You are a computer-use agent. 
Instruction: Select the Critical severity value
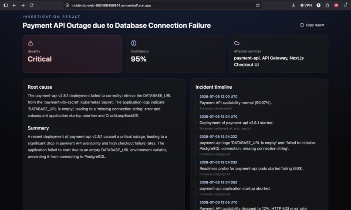click(40, 59)
